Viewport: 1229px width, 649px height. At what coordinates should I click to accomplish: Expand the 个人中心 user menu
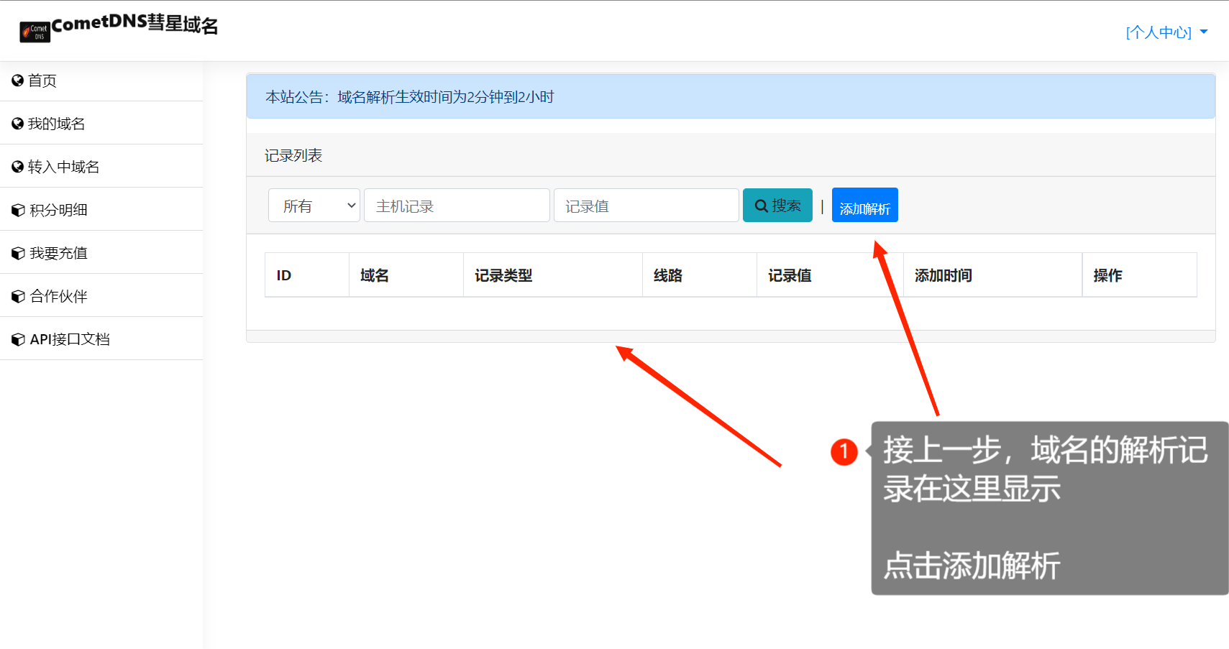coord(1166,32)
